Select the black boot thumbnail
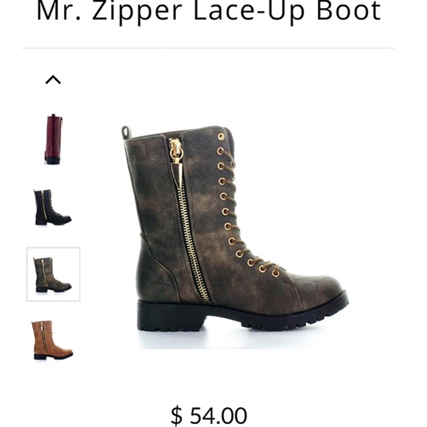 [x=52, y=207]
